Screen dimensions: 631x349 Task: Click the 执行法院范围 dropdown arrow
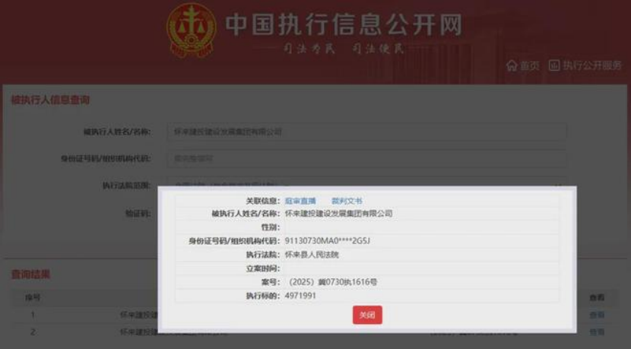pyautogui.click(x=559, y=184)
